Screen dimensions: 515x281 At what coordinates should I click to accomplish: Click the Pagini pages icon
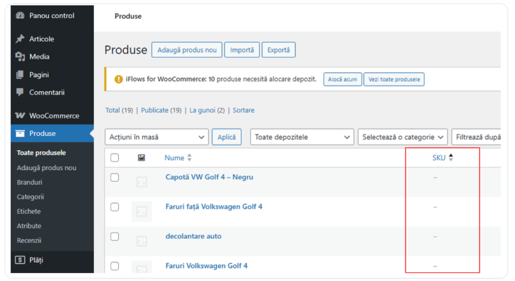tap(20, 75)
